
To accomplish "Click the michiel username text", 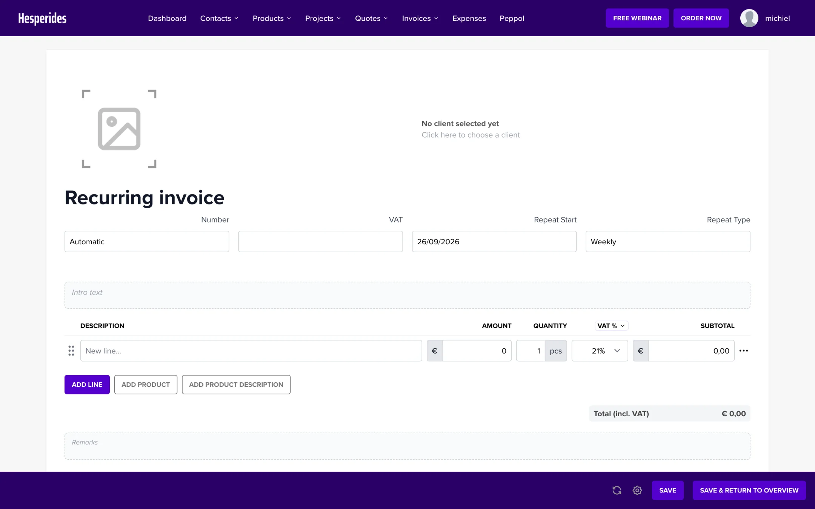I will 777,18.
